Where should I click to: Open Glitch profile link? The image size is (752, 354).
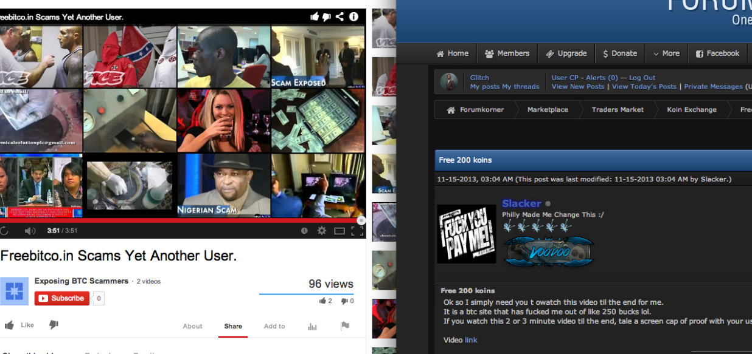point(479,78)
